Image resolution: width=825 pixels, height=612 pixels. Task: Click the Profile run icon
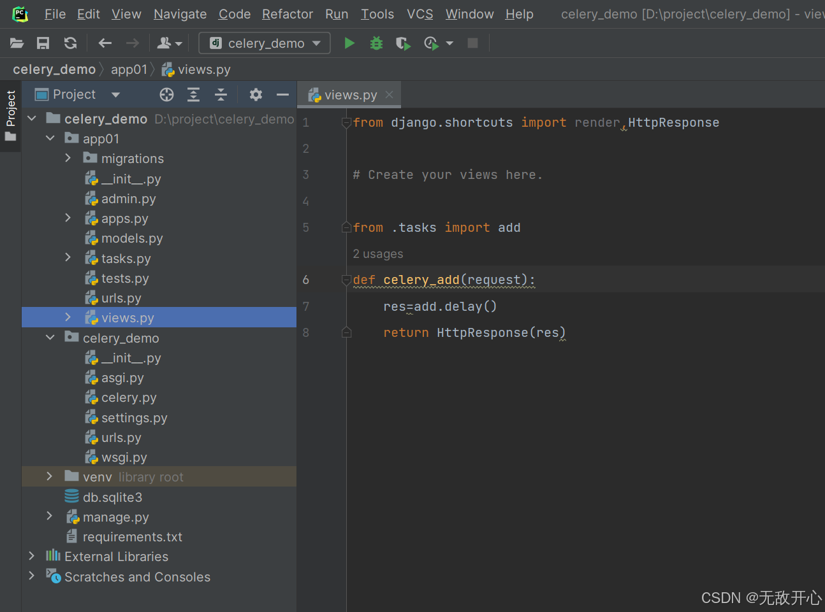point(431,43)
